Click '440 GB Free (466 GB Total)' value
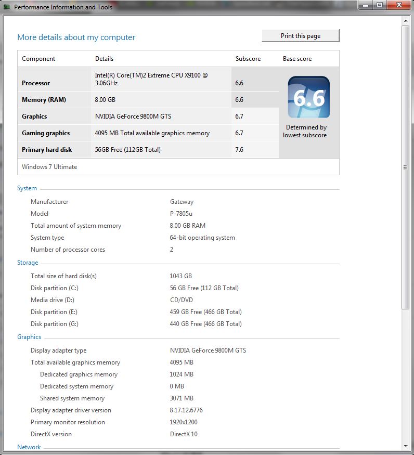414x455 pixels. [205, 324]
